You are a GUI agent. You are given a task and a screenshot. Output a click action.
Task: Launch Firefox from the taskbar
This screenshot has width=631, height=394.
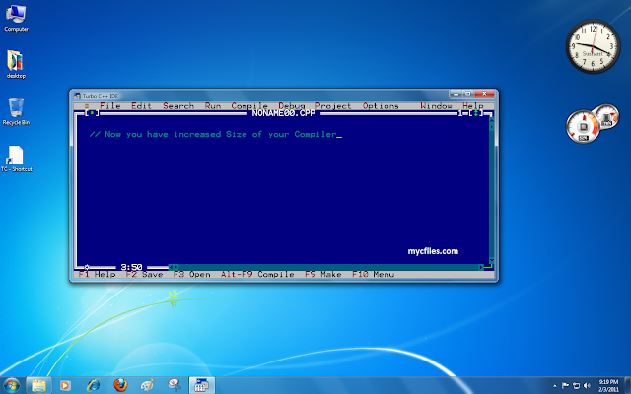pyautogui.click(x=120, y=385)
